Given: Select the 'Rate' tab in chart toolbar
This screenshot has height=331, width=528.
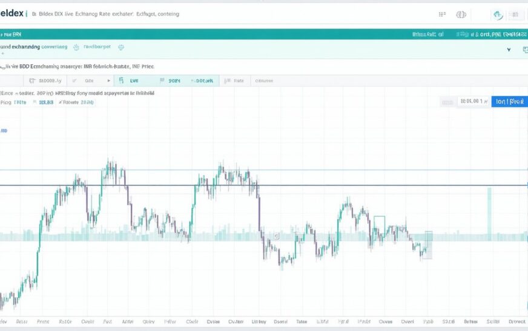Looking at the screenshot, I should click(x=239, y=80).
